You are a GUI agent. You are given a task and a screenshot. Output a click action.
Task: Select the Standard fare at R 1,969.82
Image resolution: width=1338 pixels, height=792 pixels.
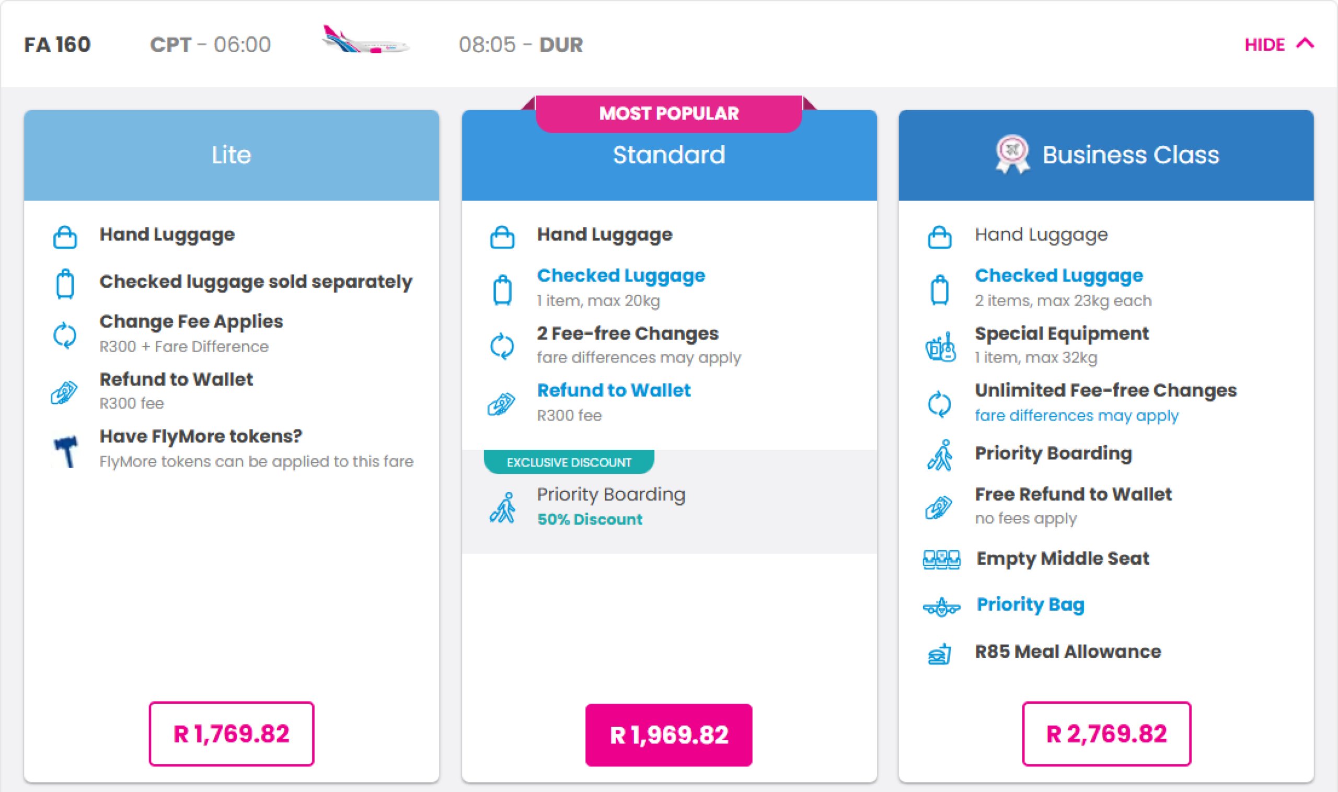coord(668,735)
